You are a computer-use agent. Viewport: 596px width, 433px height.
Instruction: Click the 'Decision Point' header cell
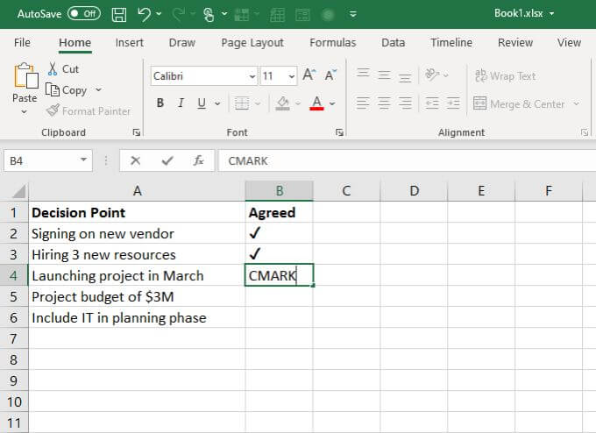(137, 212)
